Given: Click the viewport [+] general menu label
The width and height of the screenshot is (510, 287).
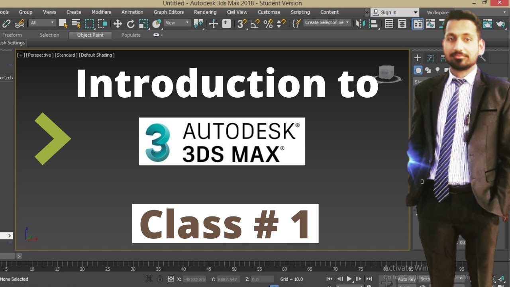Looking at the screenshot, I should [x=21, y=55].
